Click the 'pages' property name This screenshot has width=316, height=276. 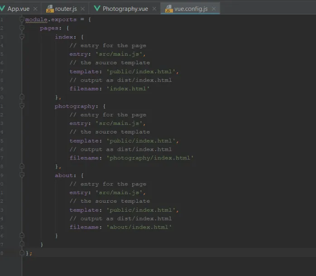coord(49,28)
